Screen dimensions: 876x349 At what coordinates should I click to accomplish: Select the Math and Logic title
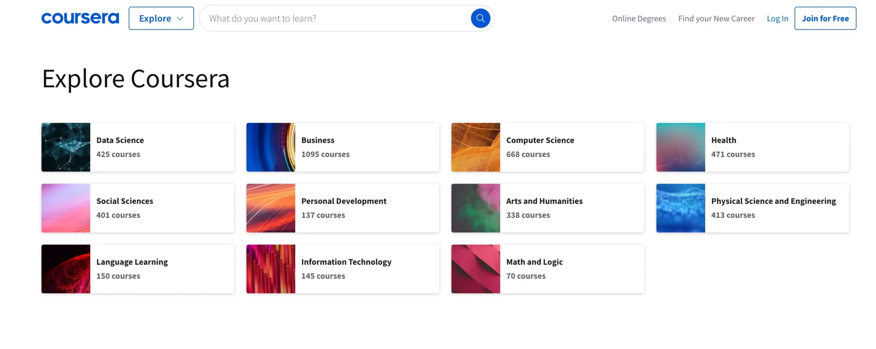(x=534, y=262)
